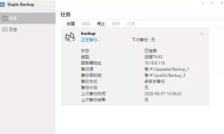Click the 编辑 edit button

86,24
